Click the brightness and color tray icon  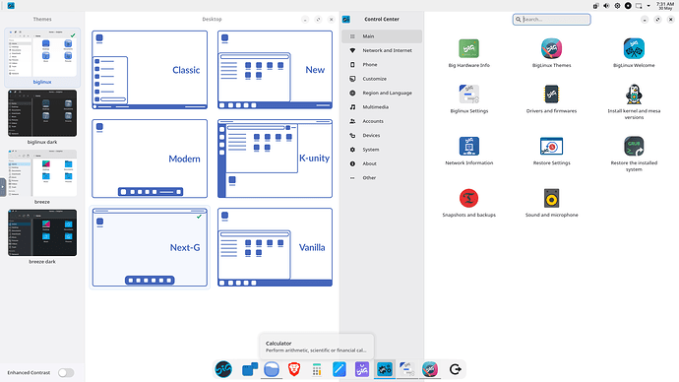(x=617, y=6)
